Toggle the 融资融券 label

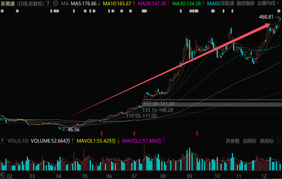[245, 4]
